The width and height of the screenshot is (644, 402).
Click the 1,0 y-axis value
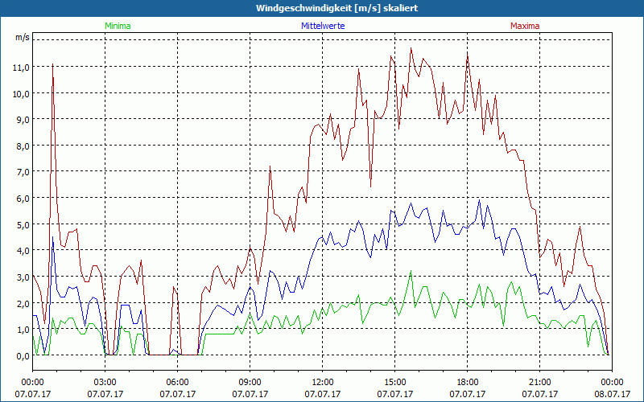(x=23, y=330)
